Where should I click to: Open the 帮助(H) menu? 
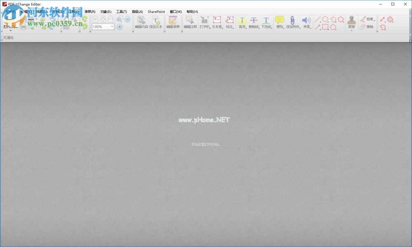pos(192,12)
